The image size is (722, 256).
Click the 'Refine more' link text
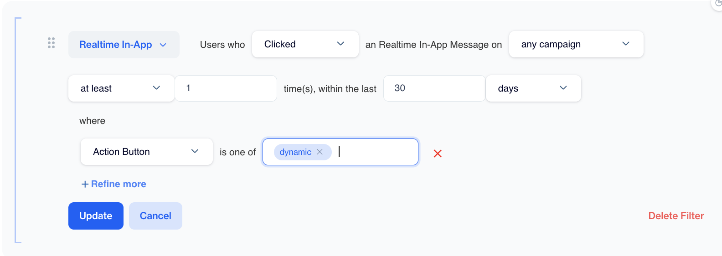pos(119,184)
